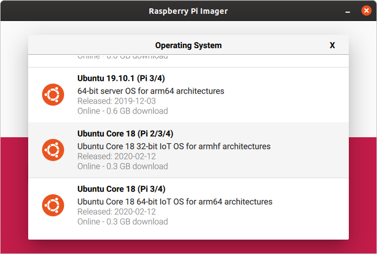Select the 32-bit IoT OS for armhf description
This screenshot has height=254, width=377.
point(174,147)
